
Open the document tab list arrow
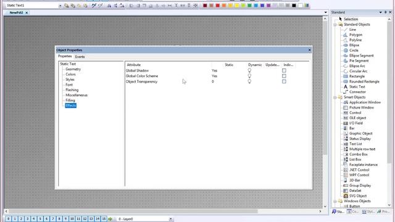pyautogui.click(x=325, y=12)
